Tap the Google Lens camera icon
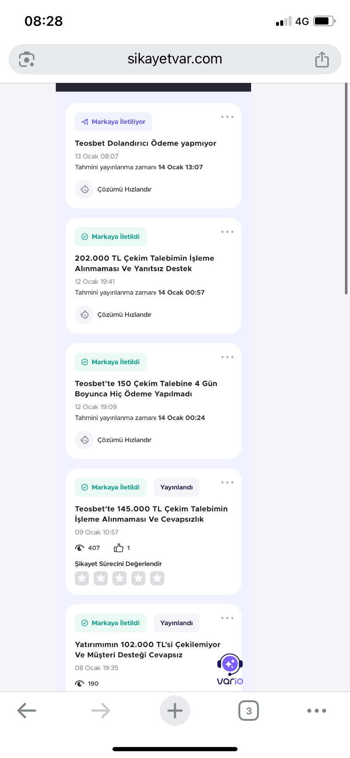Image resolution: width=350 pixels, height=758 pixels. point(27,59)
